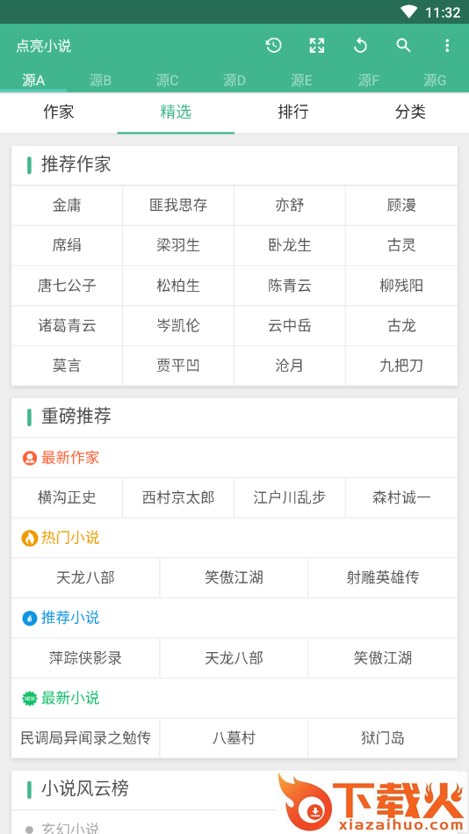This screenshot has width=469, height=834.
Task: Go to the 作家 tab
Action: click(59, 112)
